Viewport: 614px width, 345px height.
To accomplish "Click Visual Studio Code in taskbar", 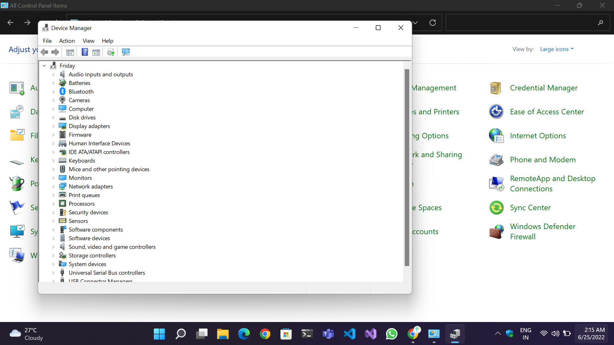I will coord(350,334).
